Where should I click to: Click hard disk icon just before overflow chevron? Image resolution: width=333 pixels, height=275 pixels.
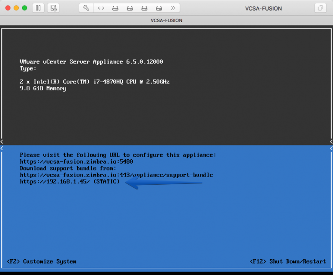(x=159, y=8)
